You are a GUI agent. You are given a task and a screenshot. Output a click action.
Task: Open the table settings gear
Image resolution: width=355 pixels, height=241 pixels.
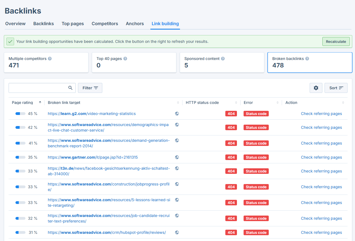pos(316,88)
